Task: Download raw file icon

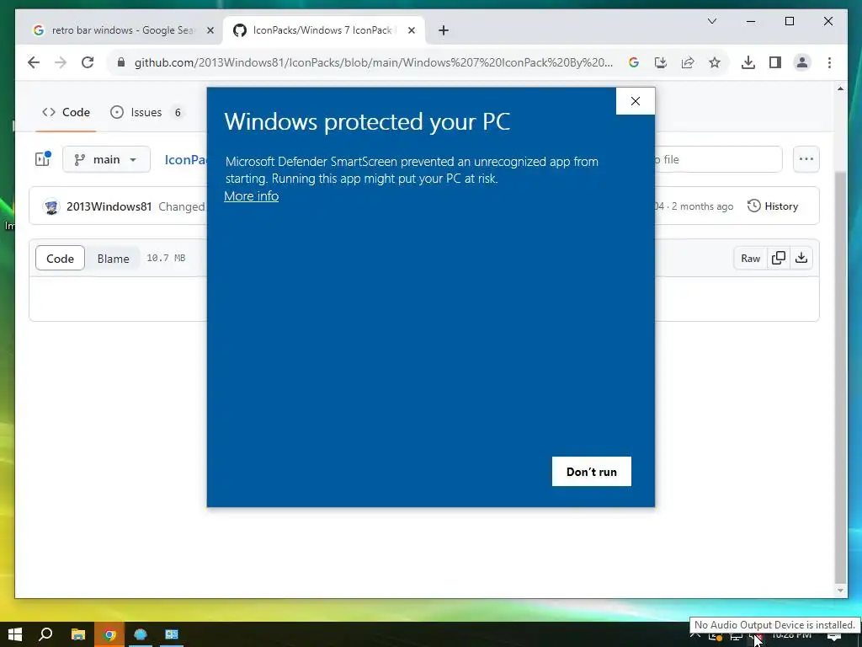Action: coord(801,258)
